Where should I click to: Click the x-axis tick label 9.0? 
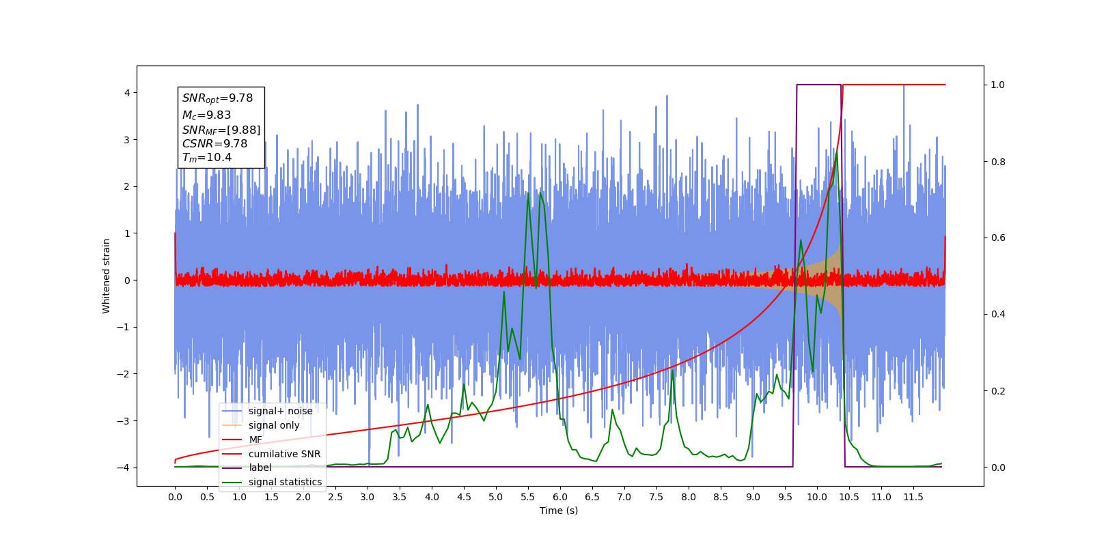(x=753, y=497)
